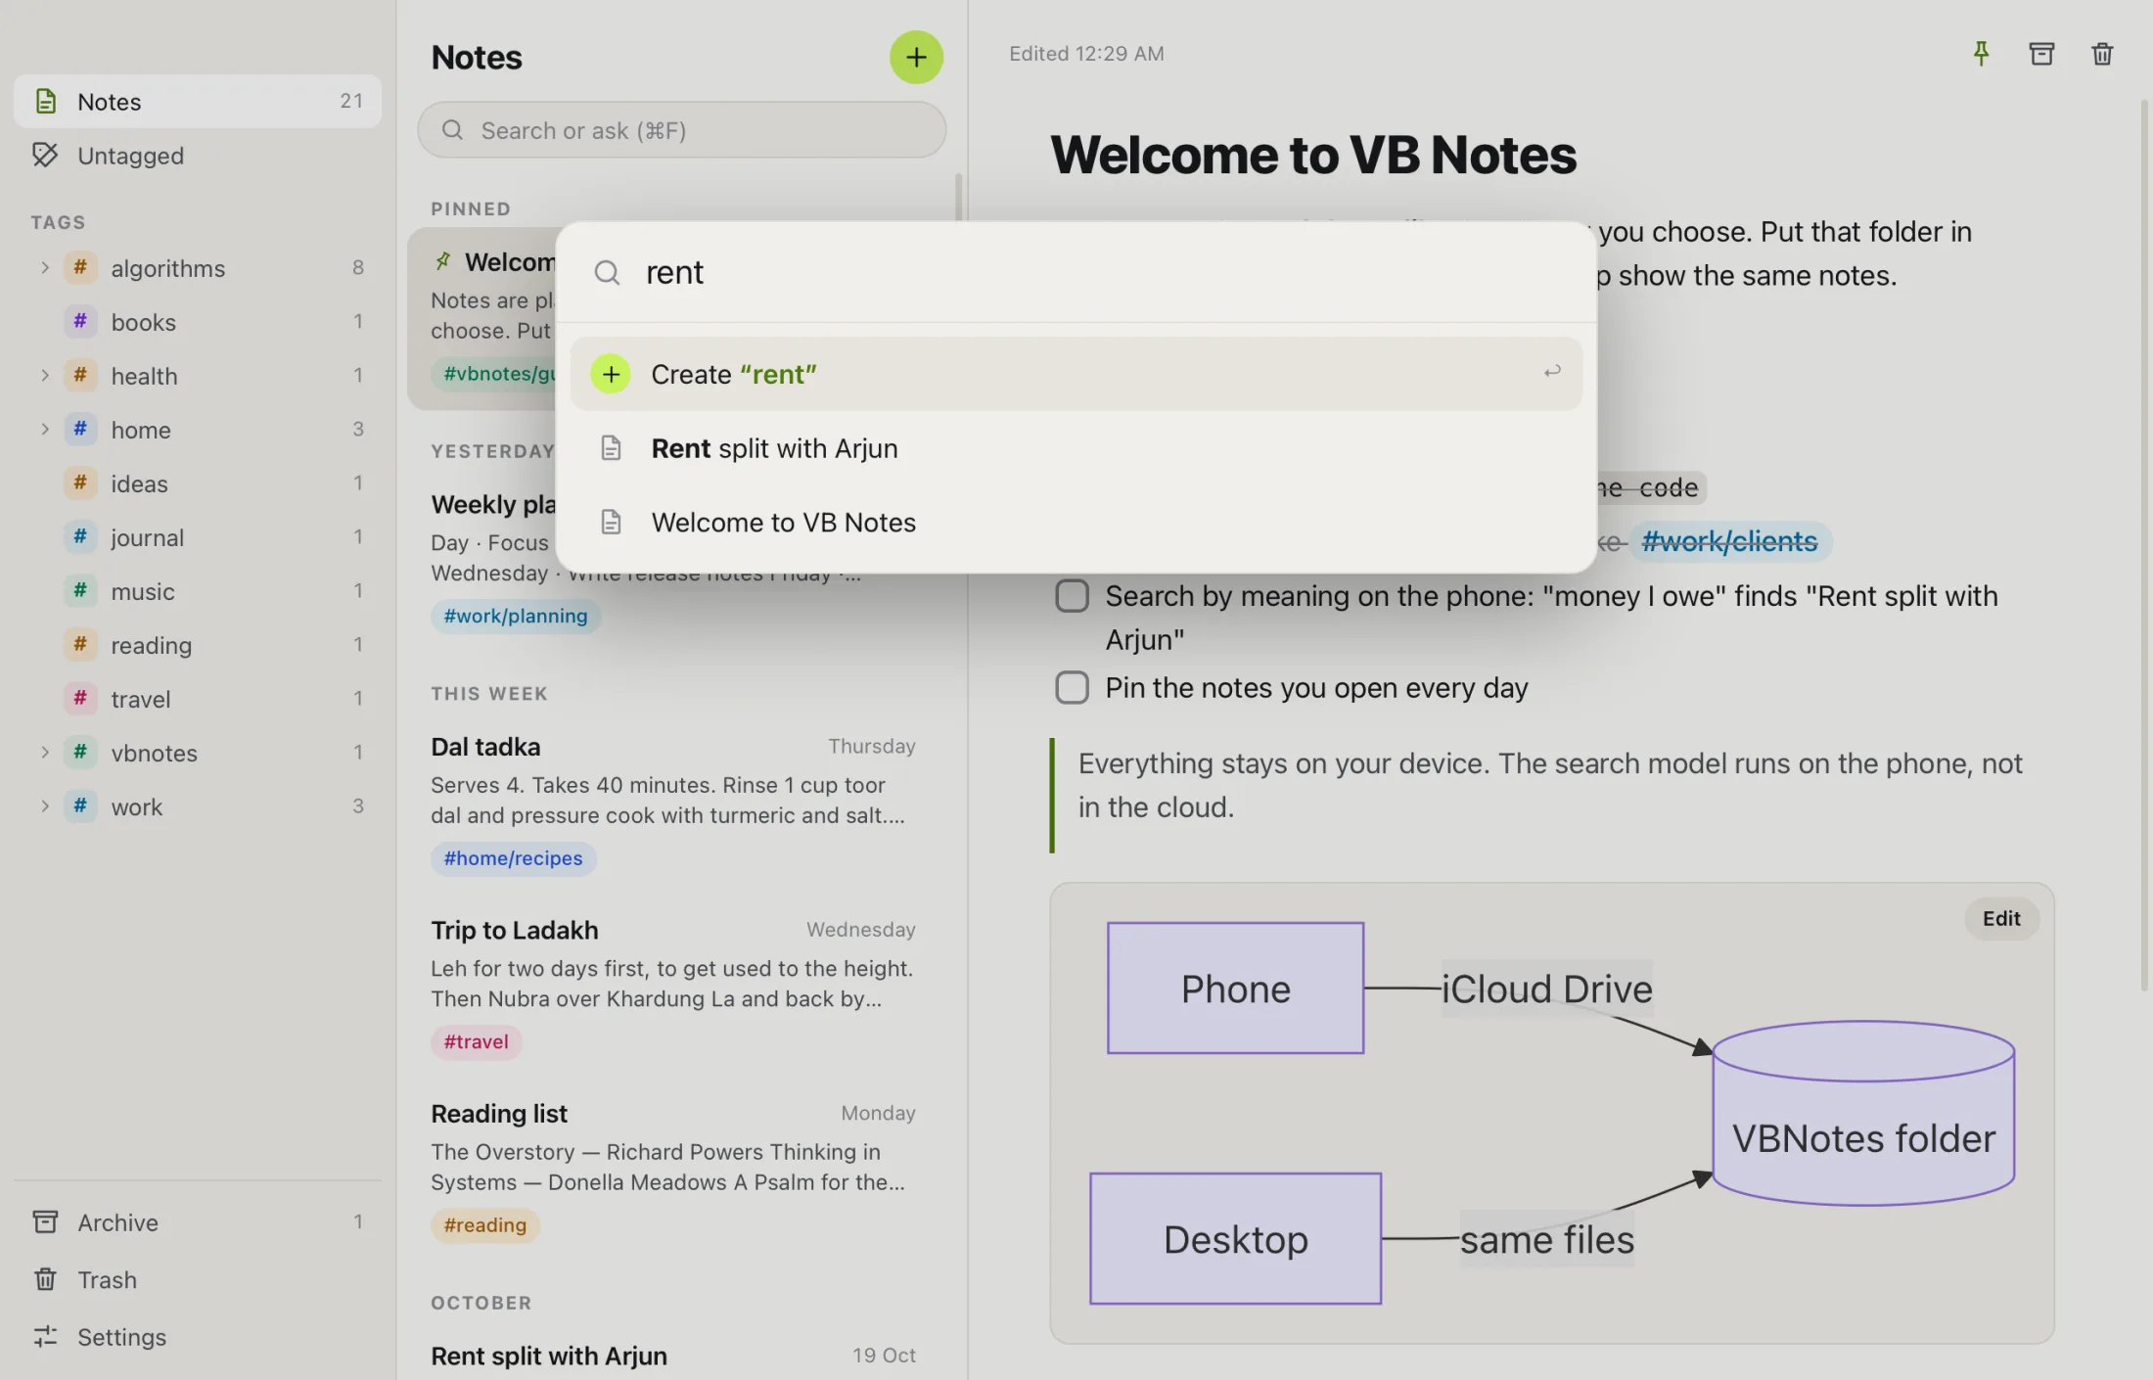Open the Welcome to VB Notes search result
The image size is (2153, 1380).
1076,523
